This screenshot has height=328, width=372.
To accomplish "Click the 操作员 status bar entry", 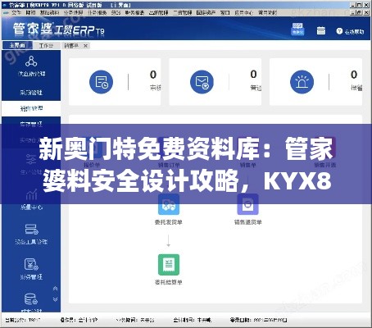I will coord(79,320).
